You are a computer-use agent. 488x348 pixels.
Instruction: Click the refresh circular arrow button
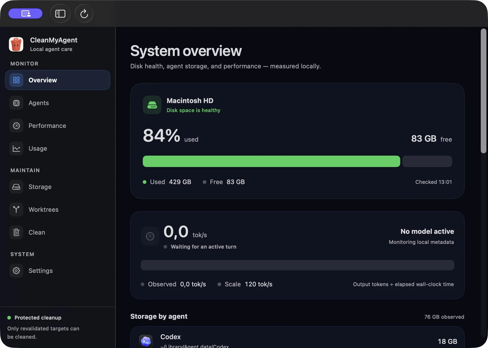[84, 13]
